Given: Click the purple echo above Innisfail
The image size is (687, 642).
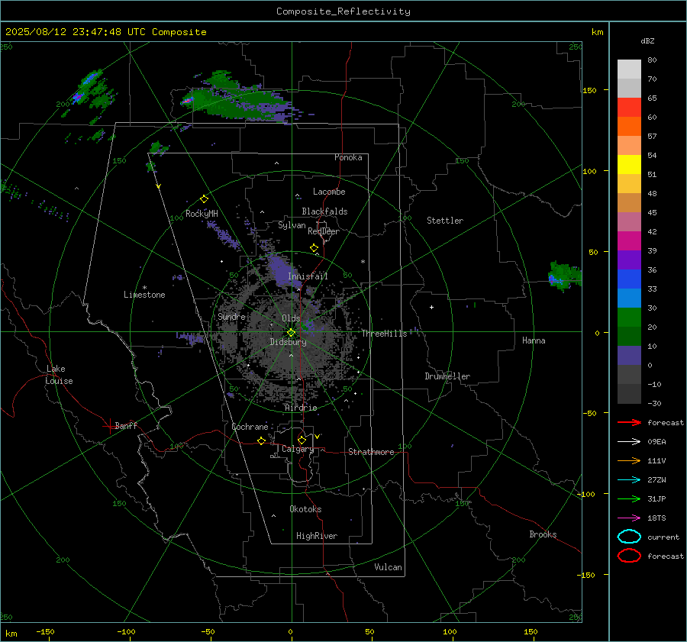Looking at the screenshot, I should (x=281, y=269).
